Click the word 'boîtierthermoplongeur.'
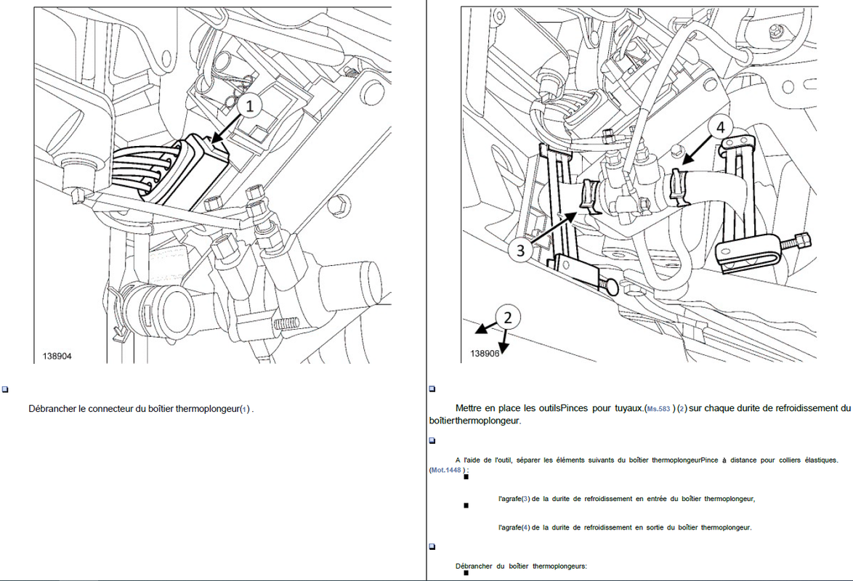853x581 pixels. coord(475,421)
